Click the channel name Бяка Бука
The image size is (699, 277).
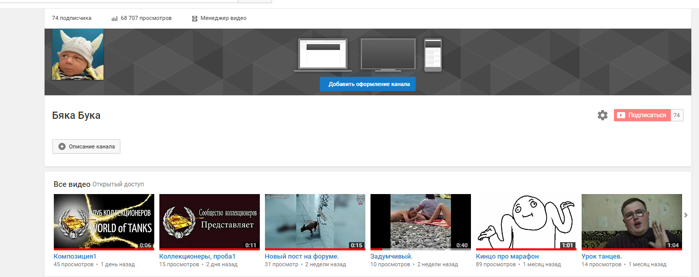(x=76, y=115)
